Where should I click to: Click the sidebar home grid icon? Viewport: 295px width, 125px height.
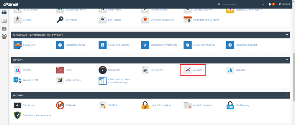click(x=4, y=13)
